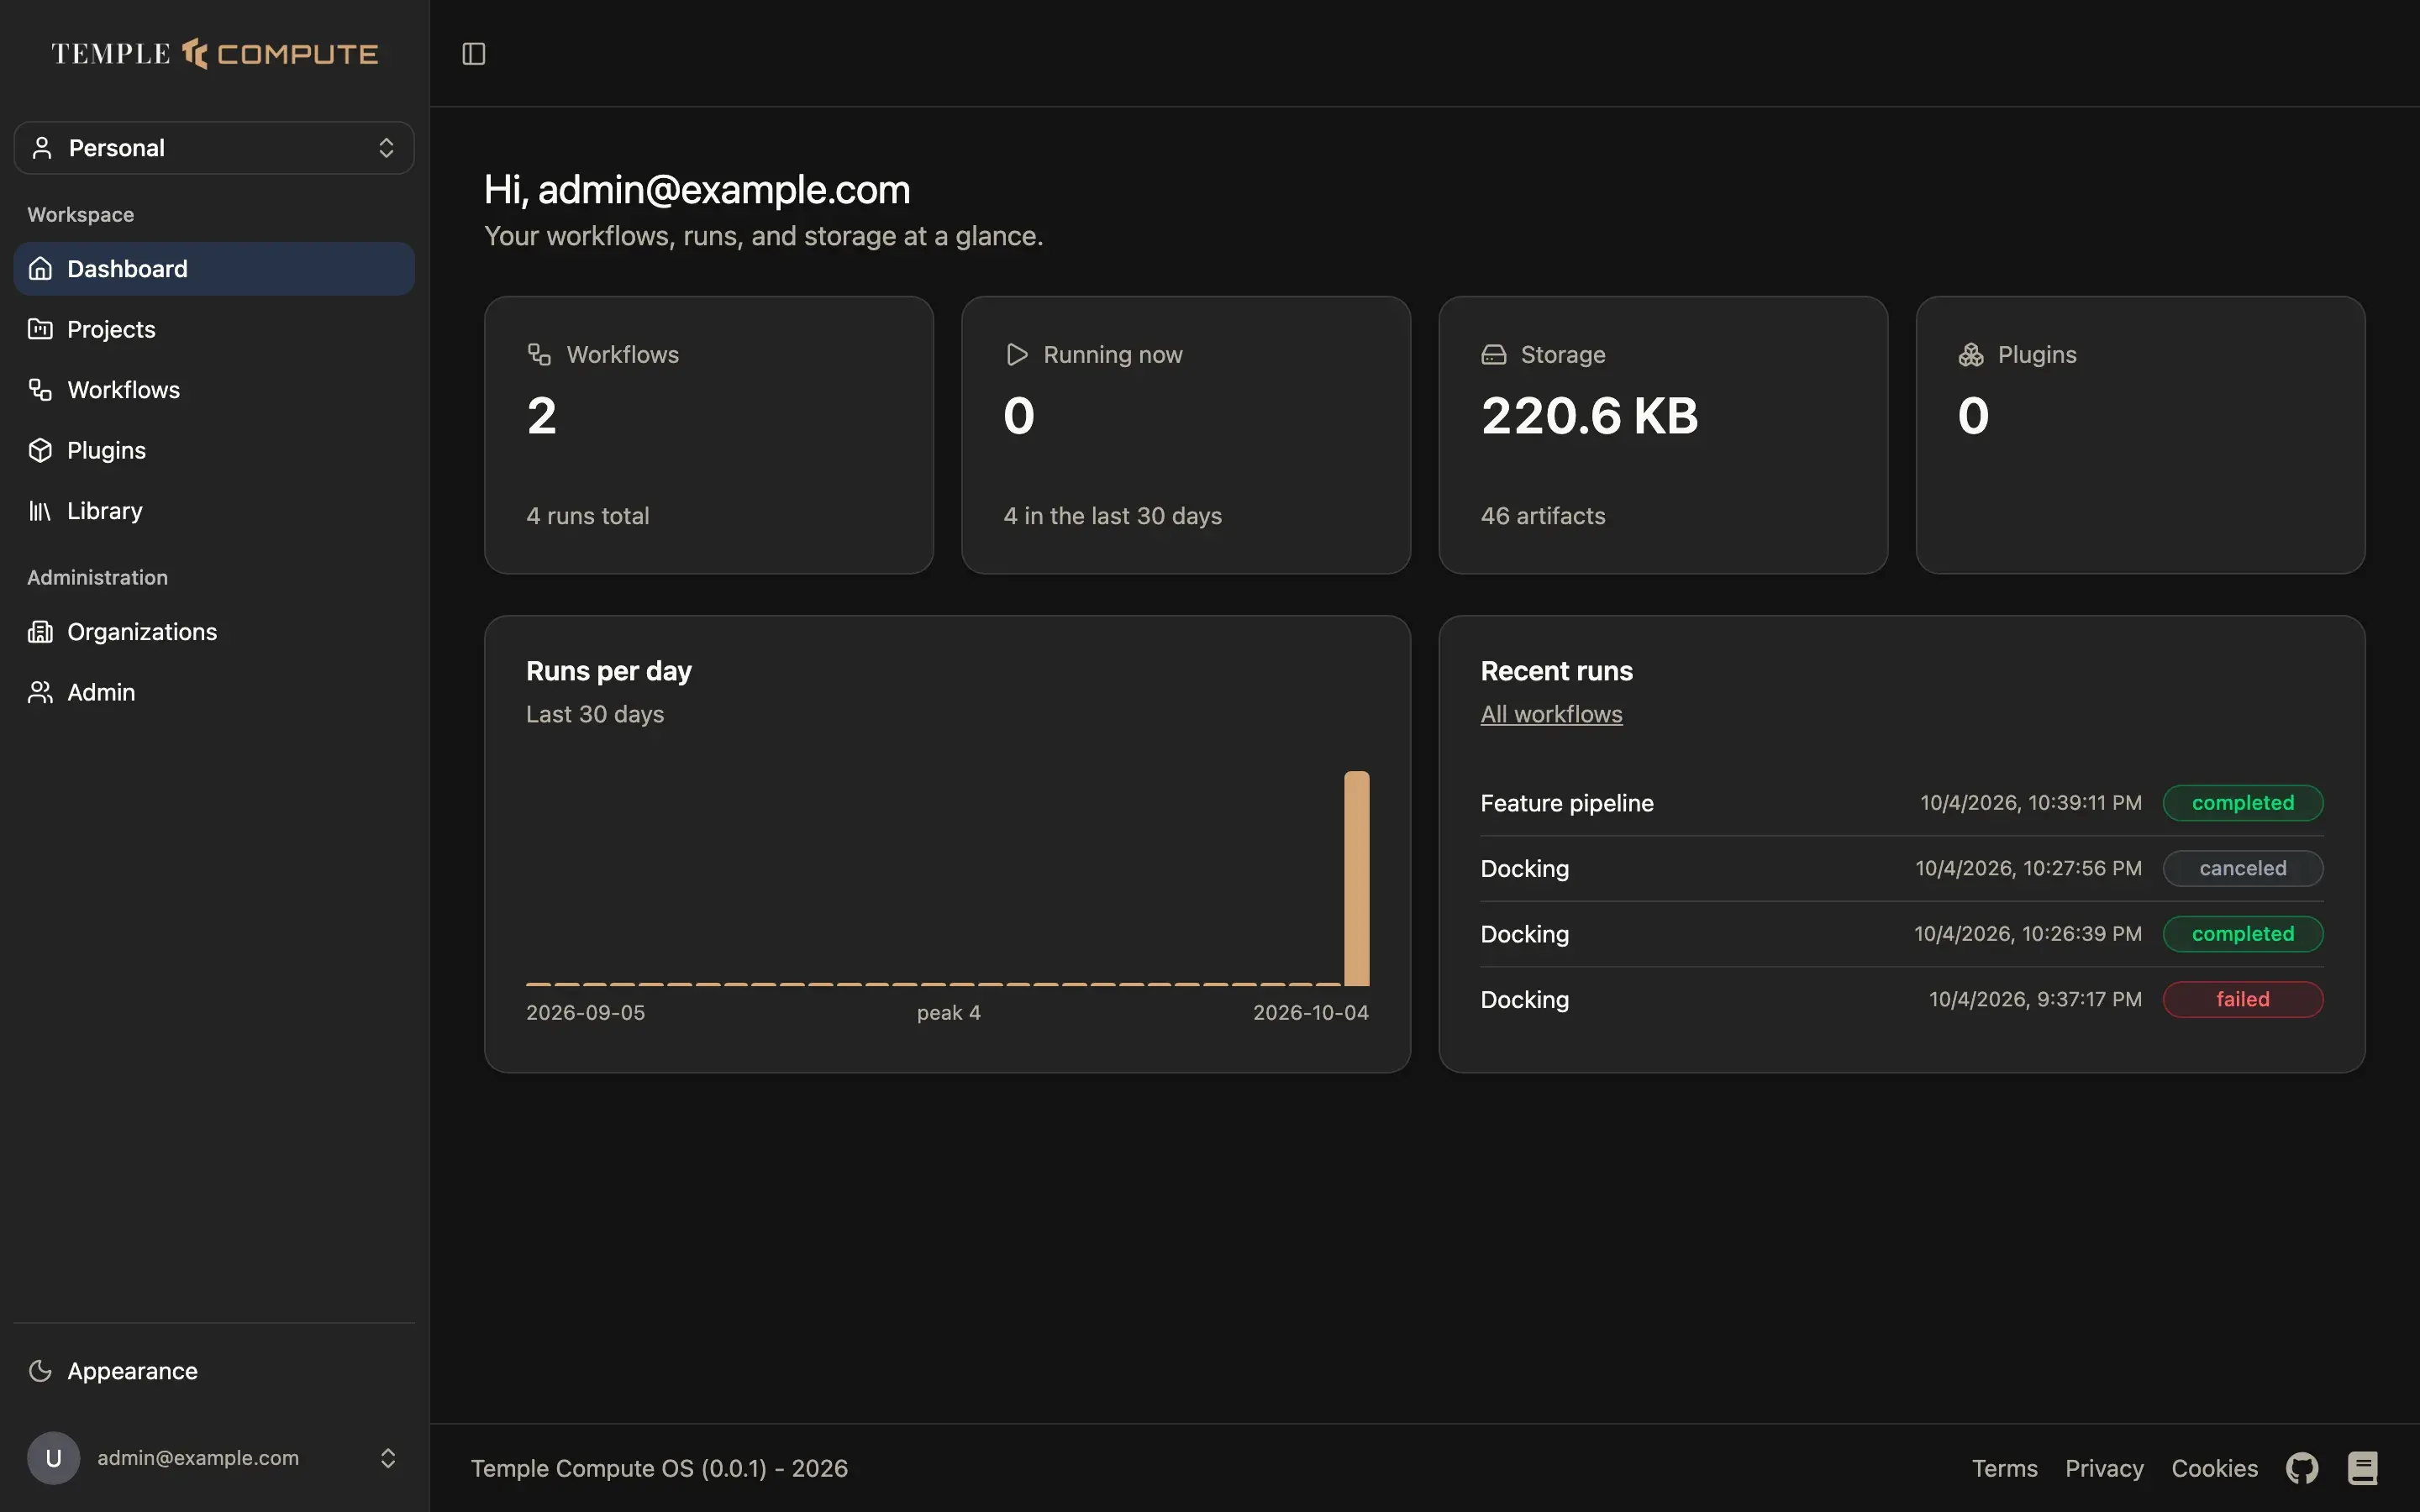
Task: Click the Appearance moon icon
Action: [40, 1371]
